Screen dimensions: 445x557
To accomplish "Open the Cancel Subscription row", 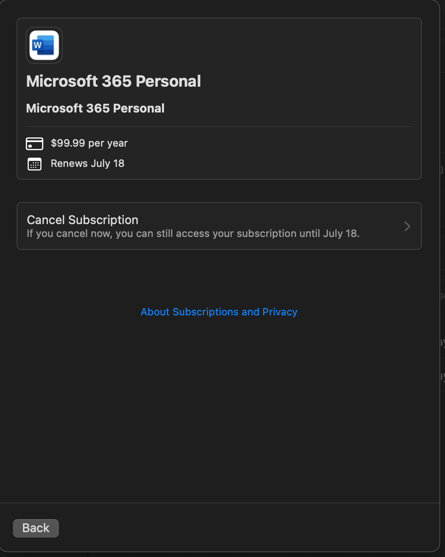I will pos(219,226).
